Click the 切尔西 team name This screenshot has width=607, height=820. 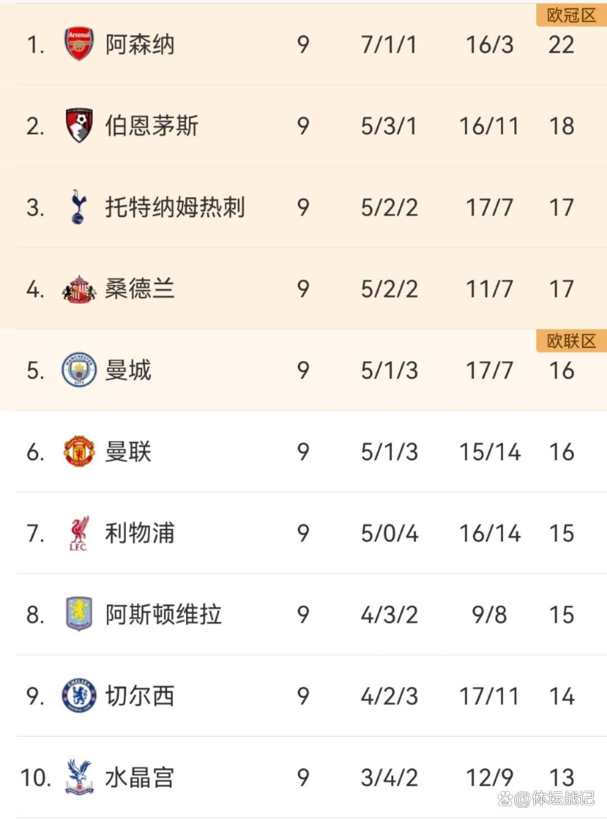coord(140,696)
